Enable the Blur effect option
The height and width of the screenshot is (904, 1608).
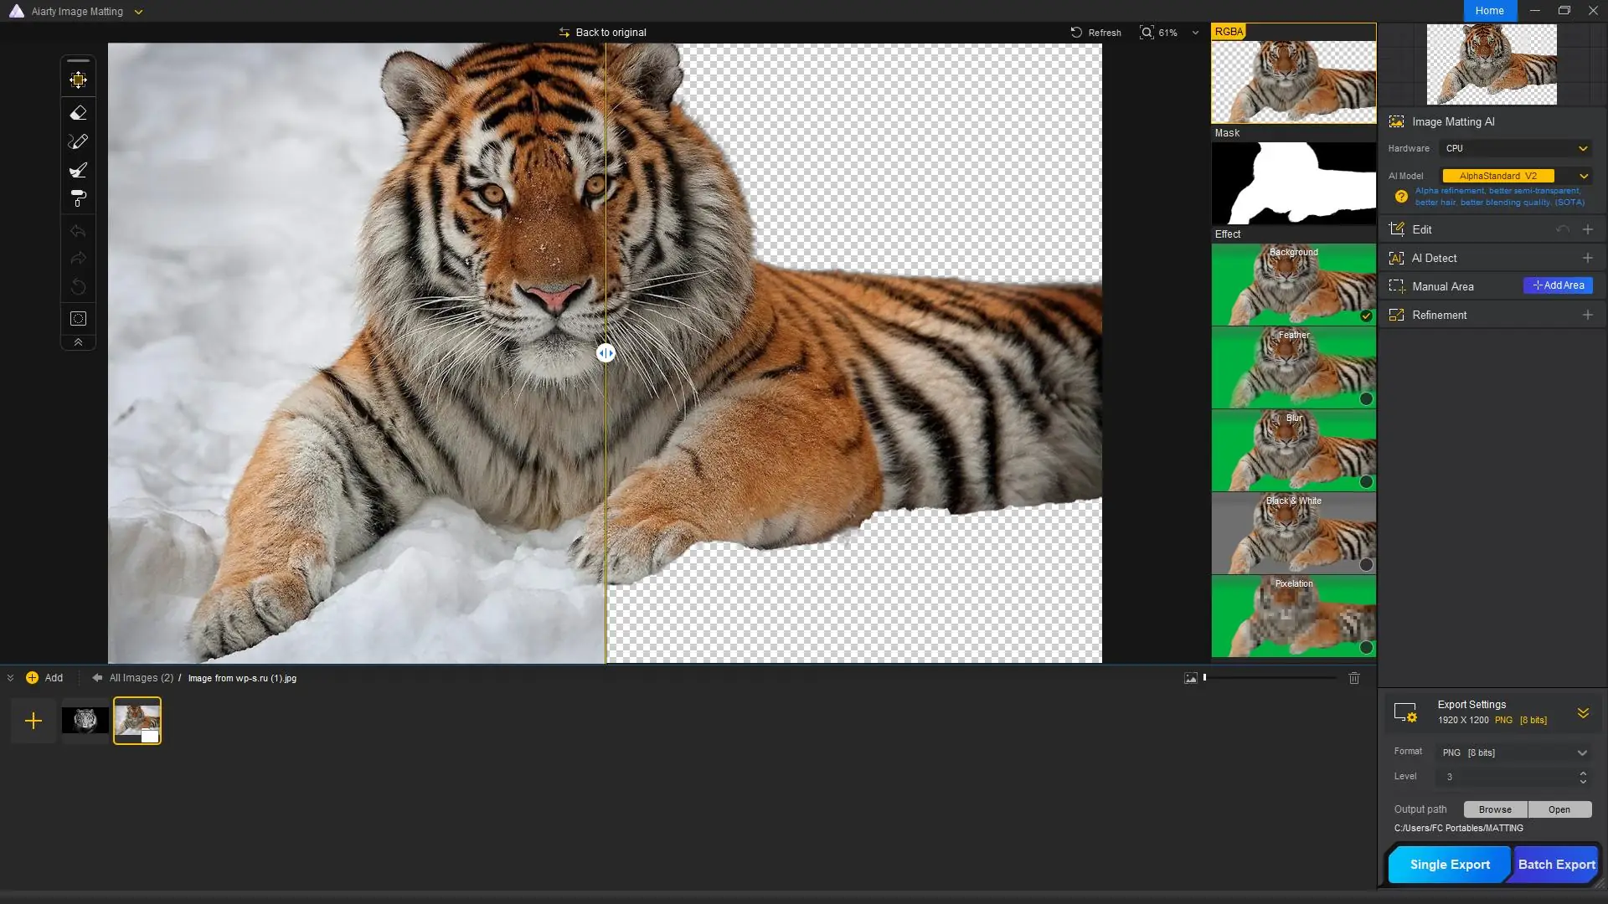(x=1366, y=481)
